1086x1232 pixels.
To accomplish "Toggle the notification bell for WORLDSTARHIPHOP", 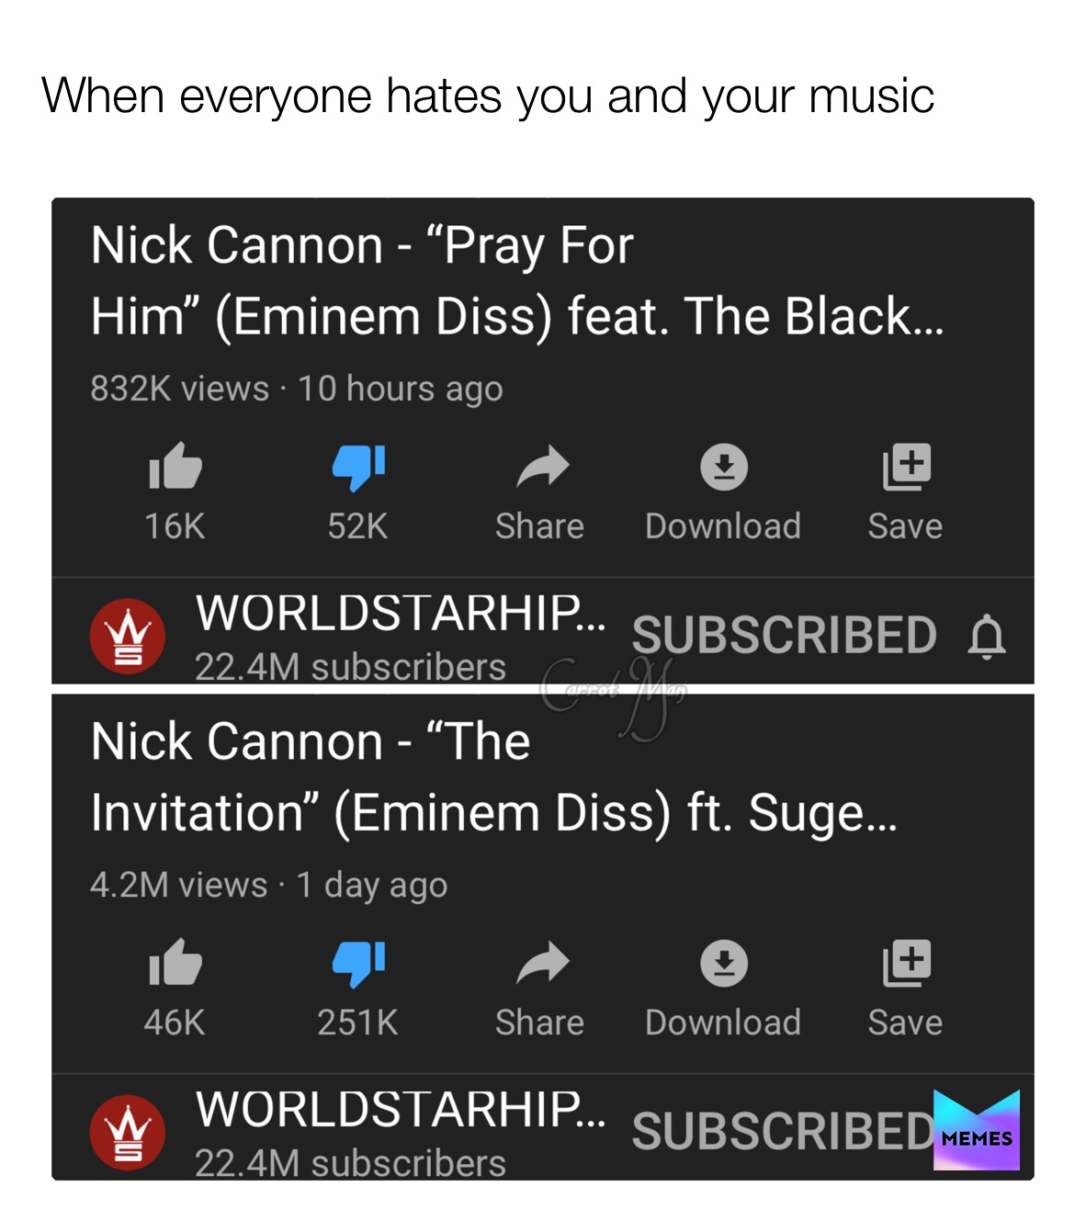I will [x=988, y=637].
